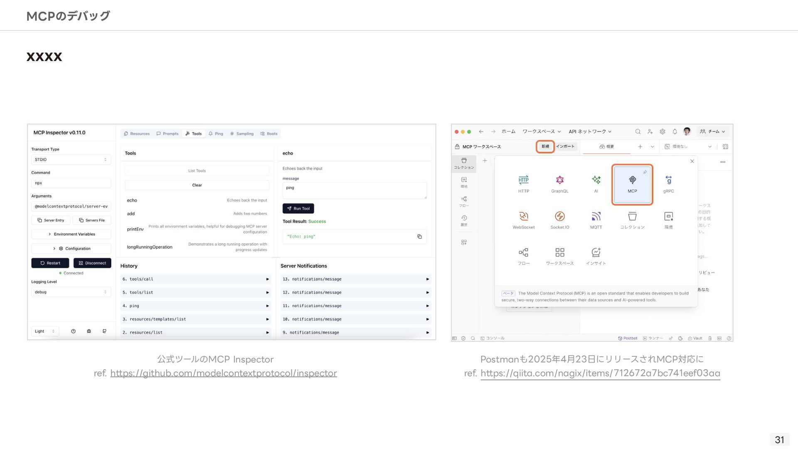This screenshot has width=798, height=449.
Task: Switch to the Prompts tab
Action: pyautogui.click(x=167, y=134)
